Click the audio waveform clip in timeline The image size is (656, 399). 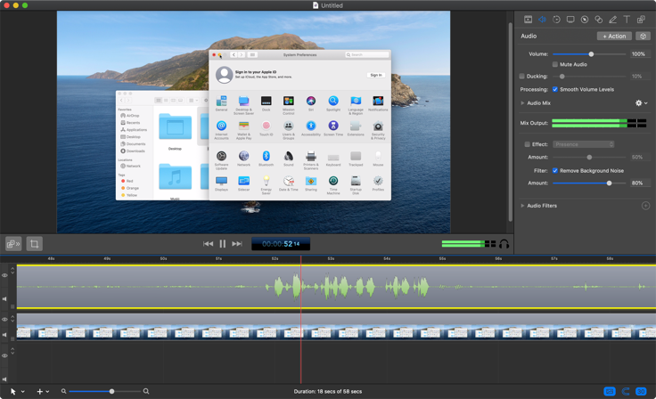coord(336,287)
